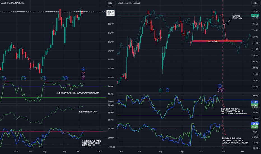The height and width of the screenshot is (154, 261).
Task: Click the -80.00 indicator axis label
Action: coord(255,148)
